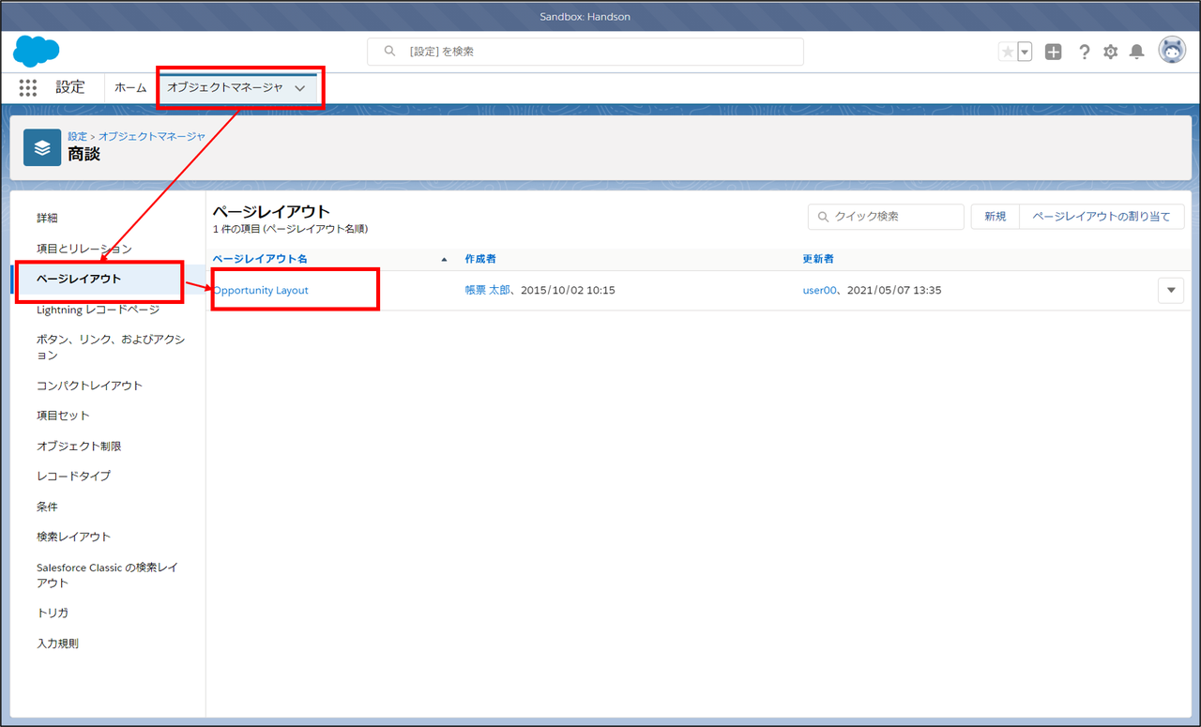Click the Salesforce cloud logo

pyautogui.click(x=37, y=51)
